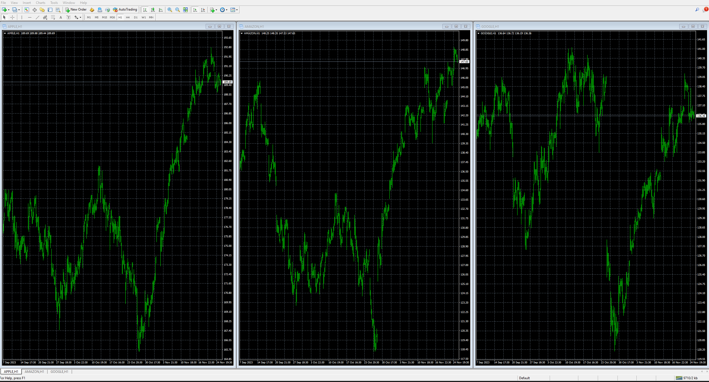Switch to the AMAZON,H1 bottom tab
709x382 pixels.
click(34, 371)
